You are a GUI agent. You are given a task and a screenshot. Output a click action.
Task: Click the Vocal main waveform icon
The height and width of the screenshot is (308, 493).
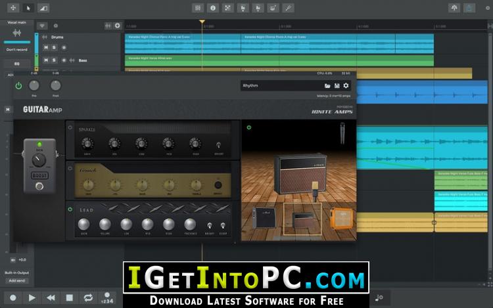click(16, 33)
